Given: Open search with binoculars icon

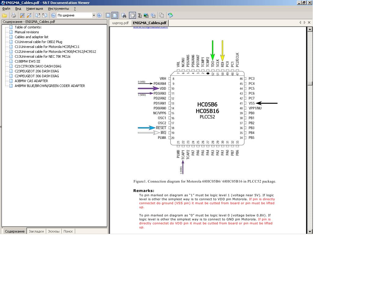Looking at the screenshot, I should point(124,15).
